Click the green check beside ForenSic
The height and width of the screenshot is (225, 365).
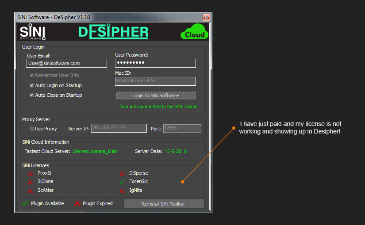pyautogui.click(x=122, y=182)
